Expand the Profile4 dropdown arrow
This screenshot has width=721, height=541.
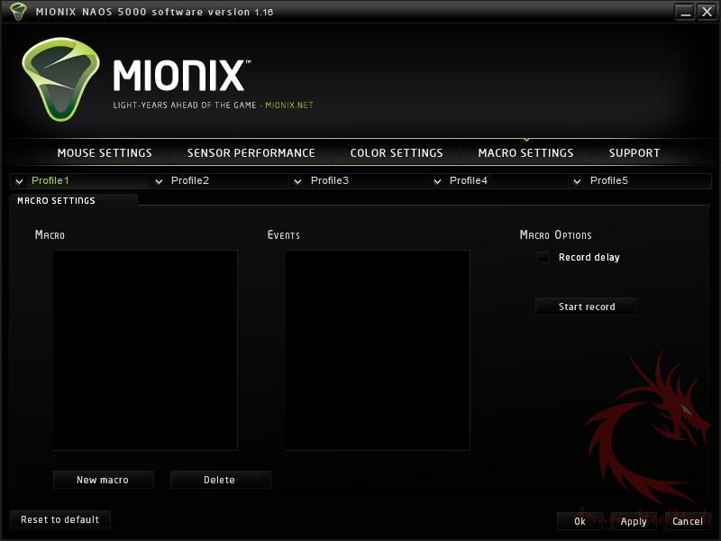coord(437,181)
